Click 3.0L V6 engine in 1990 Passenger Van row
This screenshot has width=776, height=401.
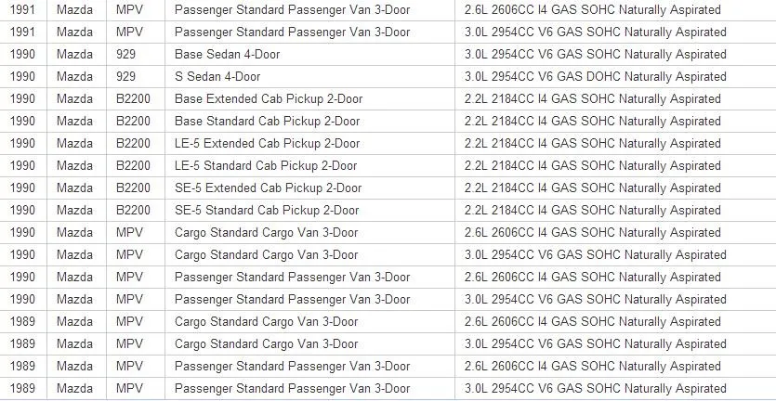pos(615,299)
